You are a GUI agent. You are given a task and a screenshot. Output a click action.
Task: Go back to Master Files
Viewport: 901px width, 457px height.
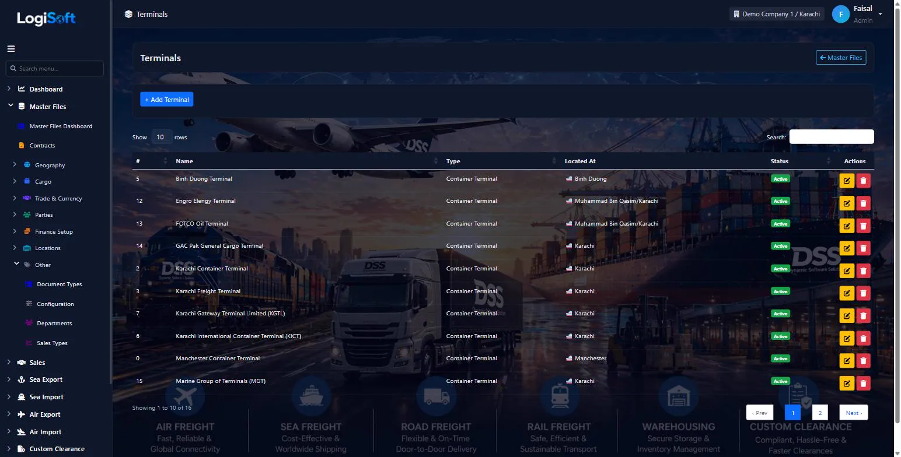841,58
